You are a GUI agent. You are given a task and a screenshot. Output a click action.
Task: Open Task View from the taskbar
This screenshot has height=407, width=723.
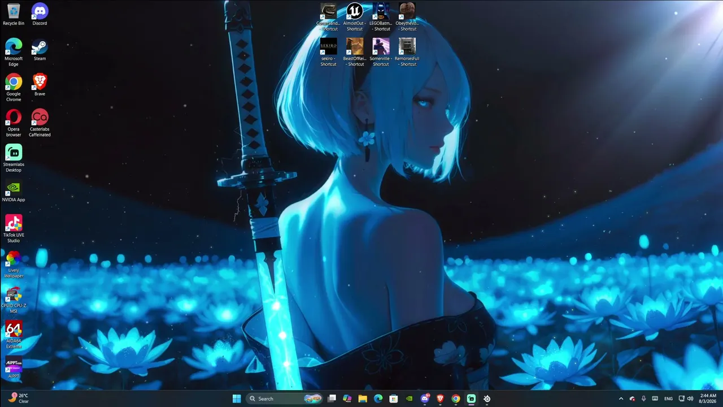332,399
